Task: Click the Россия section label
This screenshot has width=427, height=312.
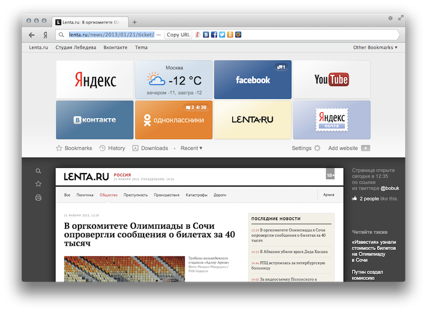Action: pyautogui.click(x=122, y=175)
